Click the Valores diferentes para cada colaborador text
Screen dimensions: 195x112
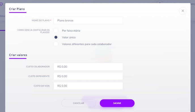(x=87, y=44)
